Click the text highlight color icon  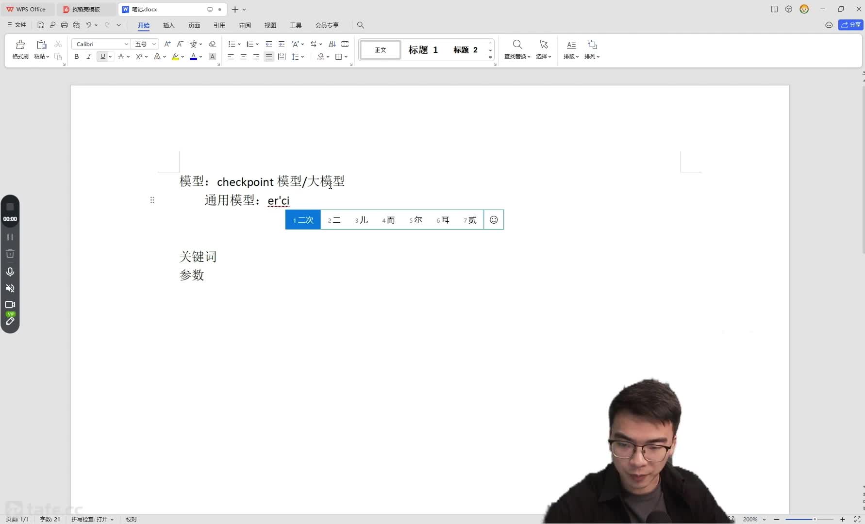pos(175,57)
